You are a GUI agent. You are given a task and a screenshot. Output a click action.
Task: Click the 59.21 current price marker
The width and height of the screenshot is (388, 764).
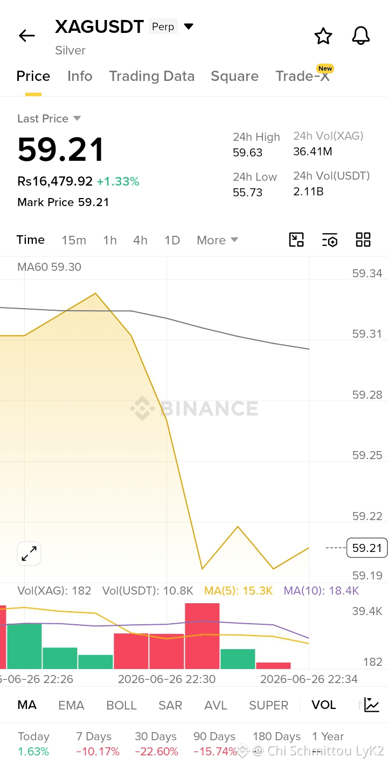click(x=367, y=548)
